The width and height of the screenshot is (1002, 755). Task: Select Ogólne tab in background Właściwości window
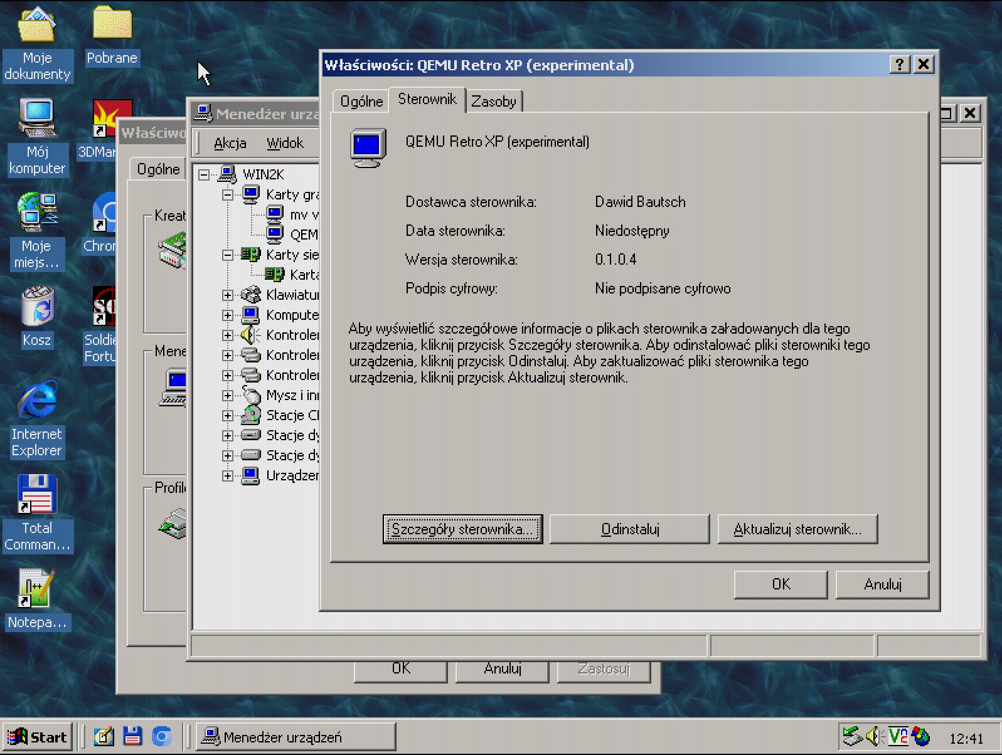point(158,169)
